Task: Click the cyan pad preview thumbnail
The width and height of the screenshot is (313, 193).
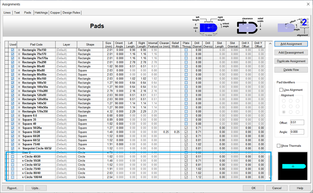Action: click(x=293, y=166)
